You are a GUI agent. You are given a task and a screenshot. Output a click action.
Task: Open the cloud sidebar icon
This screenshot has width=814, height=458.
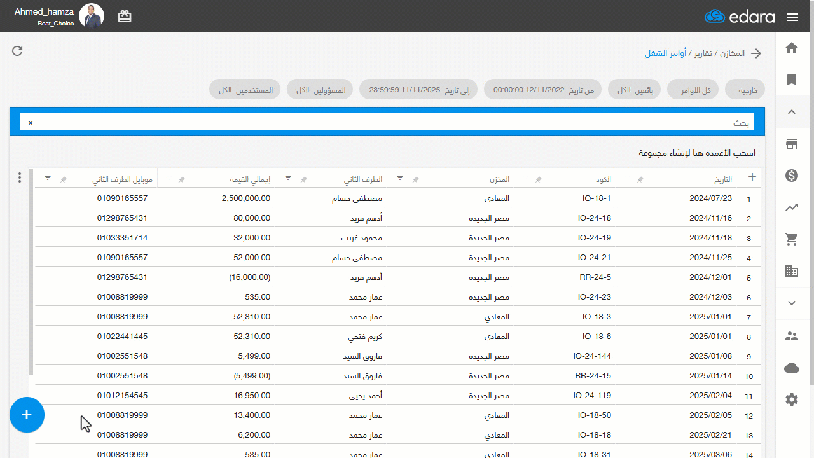pos(792,368)
